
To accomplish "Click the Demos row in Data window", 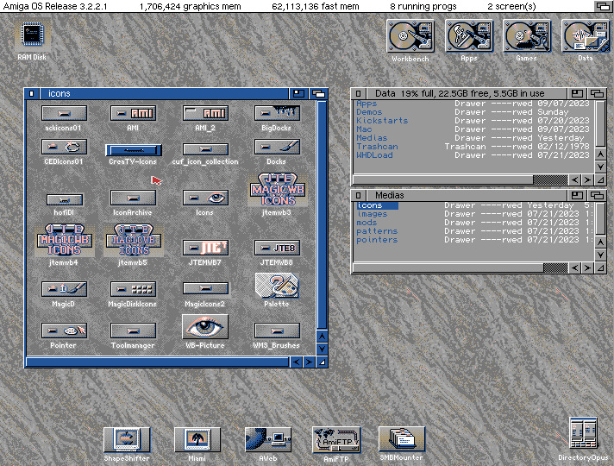I will tap(473, 112).
